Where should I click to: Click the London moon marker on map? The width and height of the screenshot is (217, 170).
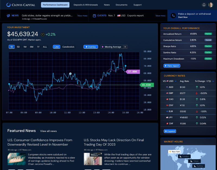(184, 156)
